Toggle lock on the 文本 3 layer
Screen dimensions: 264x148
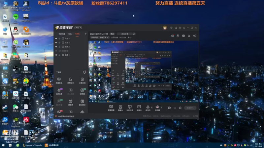(x=59, y=43)
